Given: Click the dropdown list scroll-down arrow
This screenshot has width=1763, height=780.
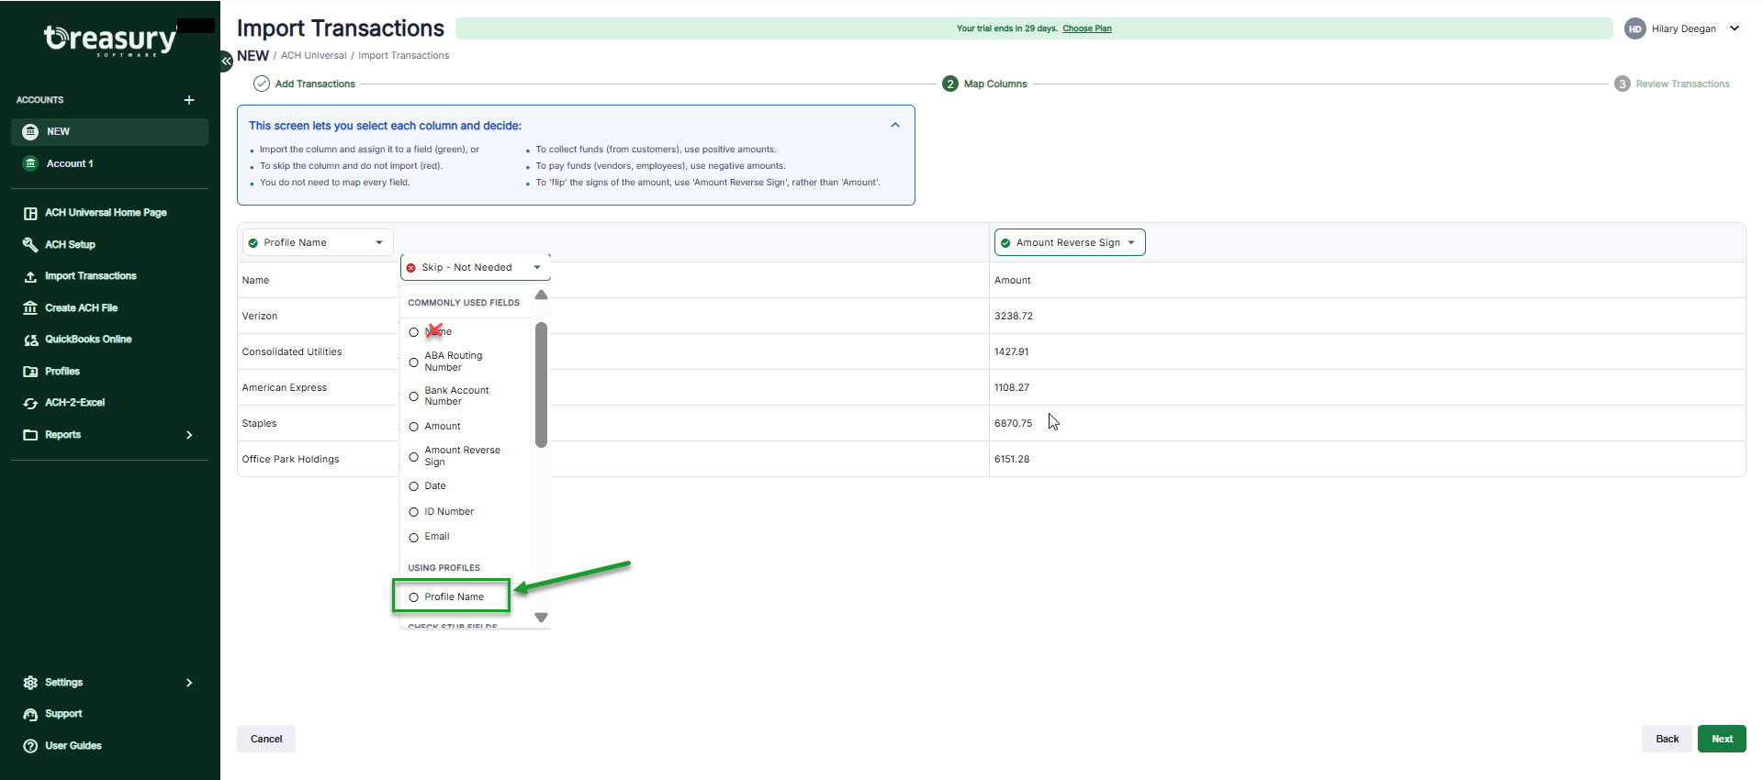Looking at the screenshot, I should tap(541, 618).
